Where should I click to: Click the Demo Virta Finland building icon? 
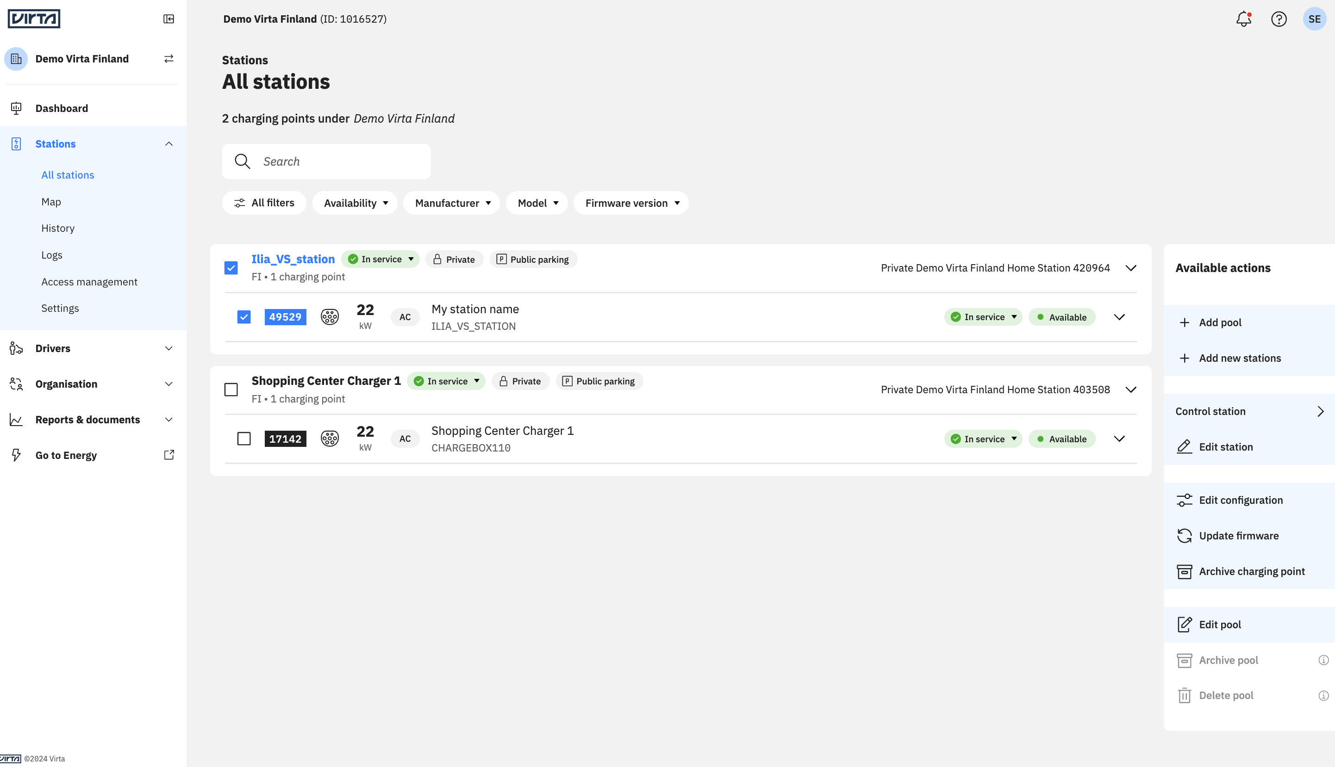coord(16,58)
